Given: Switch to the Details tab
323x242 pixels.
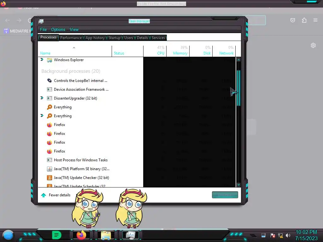Looking at the screenshot, I should click(142, 38).
